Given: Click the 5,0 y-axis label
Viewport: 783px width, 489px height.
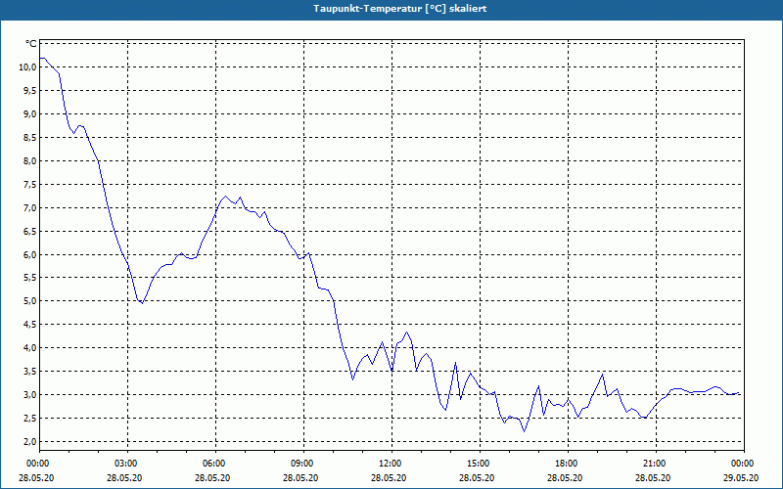Looking at the screenshot, I should pos(29,301).
